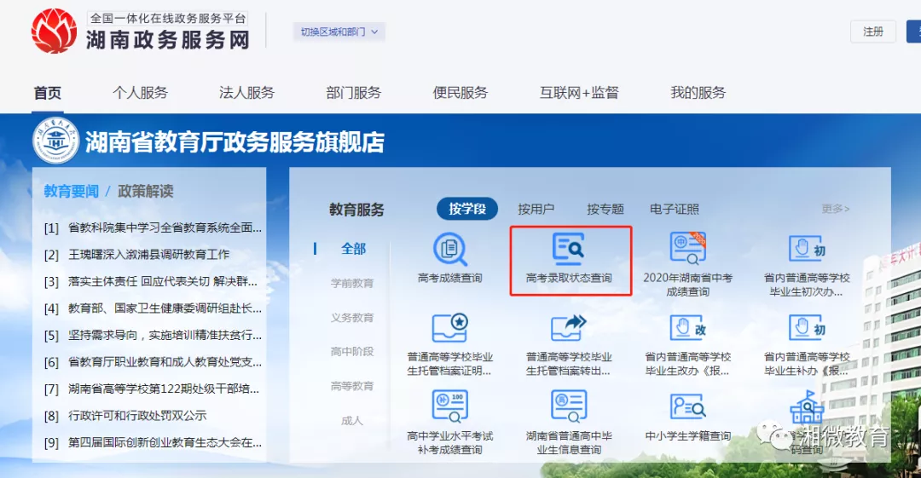Open 便民服务 navigation menu

[x=460, y=93]
